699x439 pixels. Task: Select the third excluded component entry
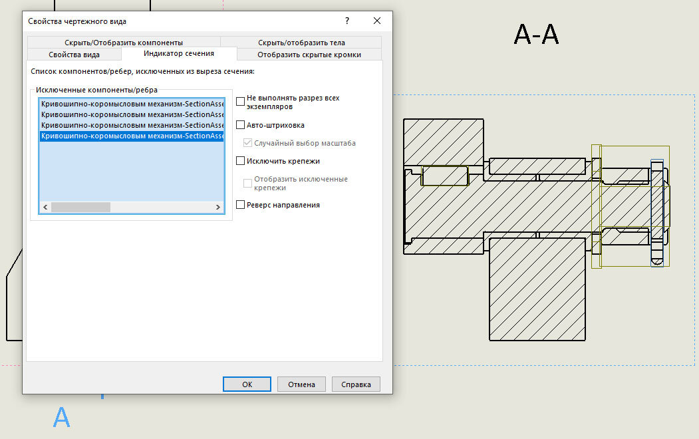point(132,125)
